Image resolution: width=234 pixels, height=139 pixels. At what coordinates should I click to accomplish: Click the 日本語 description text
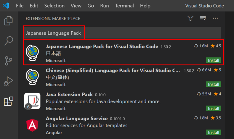point(53,53)
